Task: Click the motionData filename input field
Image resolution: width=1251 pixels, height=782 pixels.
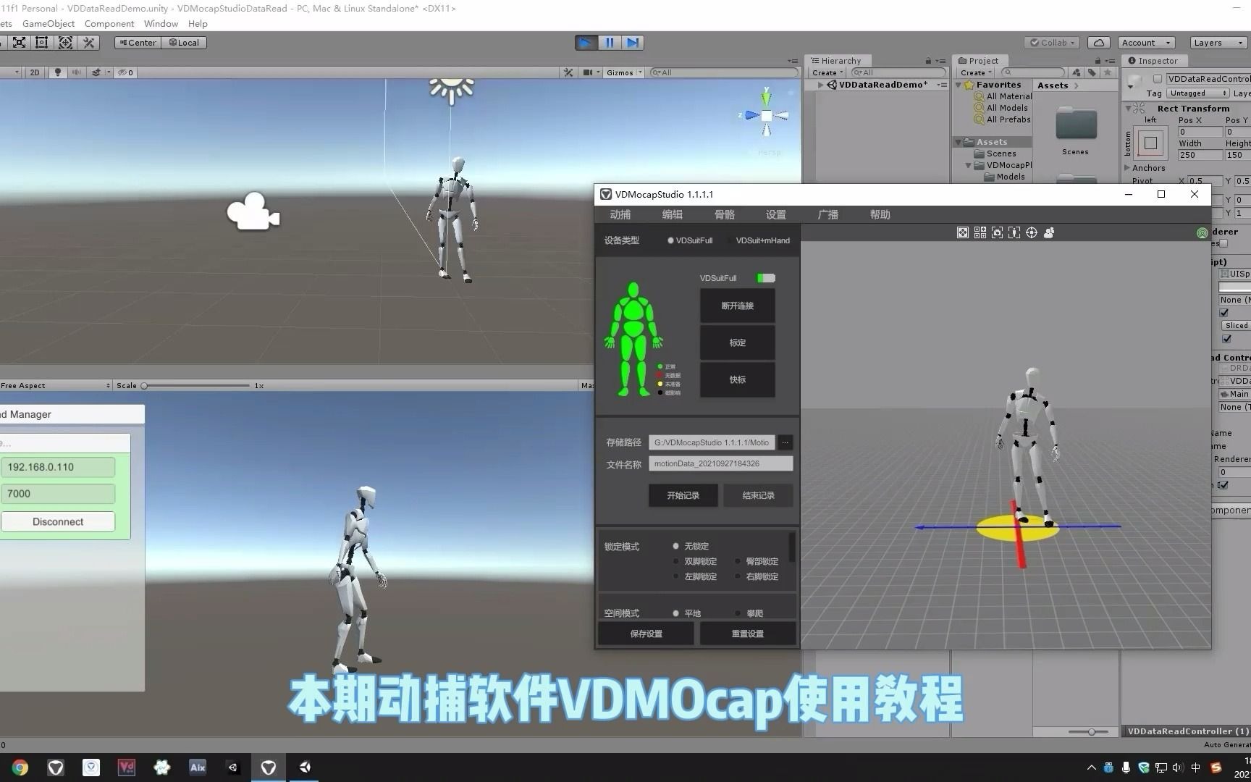Action: [x=720, y=463]
